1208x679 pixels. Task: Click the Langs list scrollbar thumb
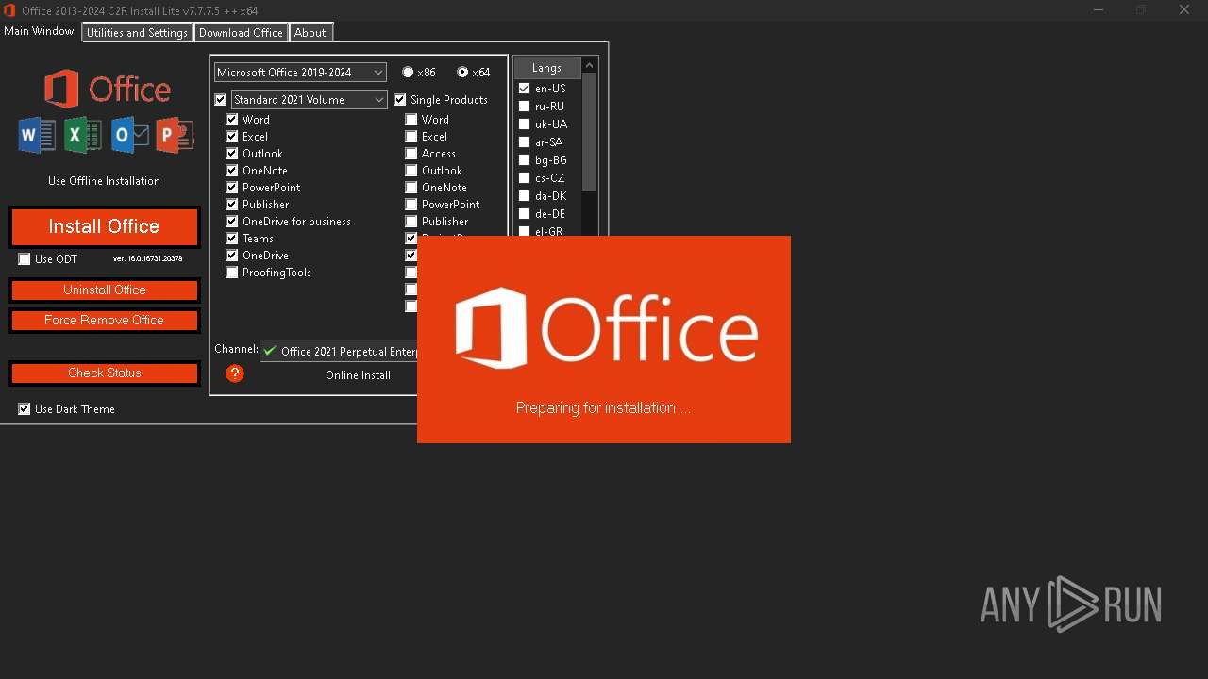(x=590, y=132)
